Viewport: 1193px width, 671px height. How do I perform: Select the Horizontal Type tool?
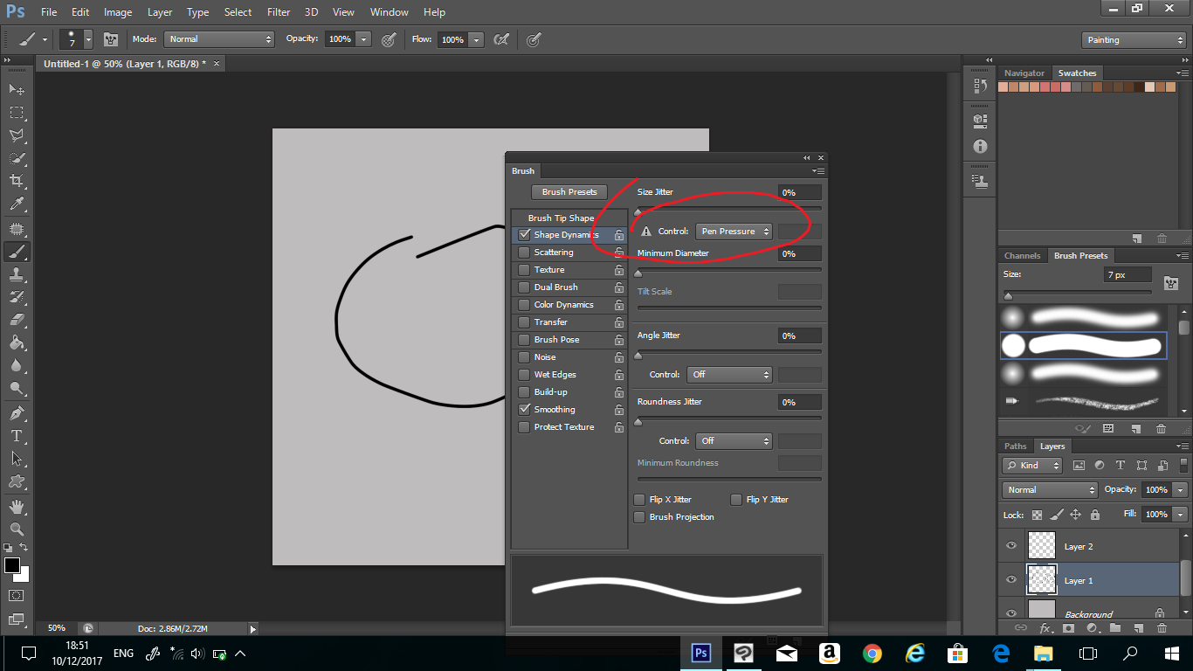17,435
